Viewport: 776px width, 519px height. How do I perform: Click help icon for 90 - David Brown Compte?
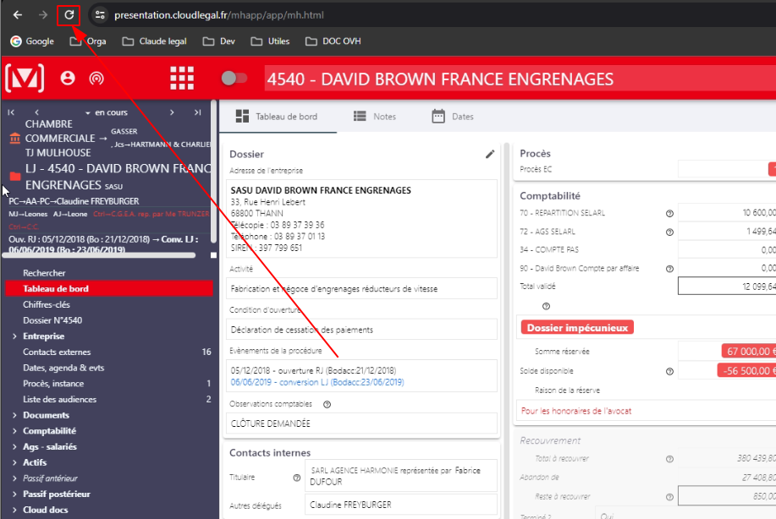coord(669,269)
